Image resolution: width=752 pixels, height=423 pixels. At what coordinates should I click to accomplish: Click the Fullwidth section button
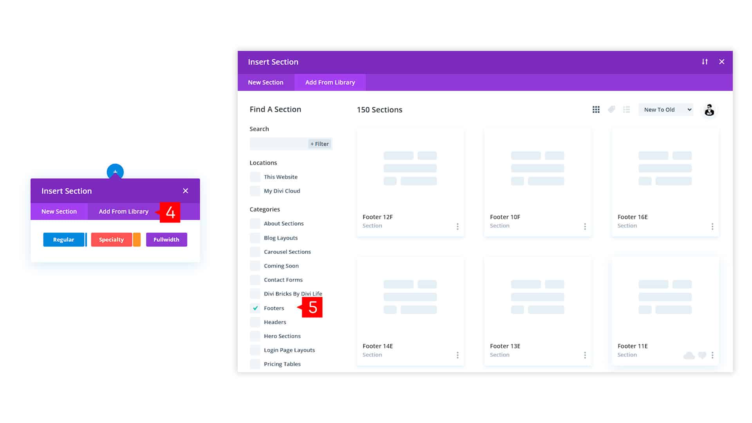pyautogui.click(x=166, y=240)
